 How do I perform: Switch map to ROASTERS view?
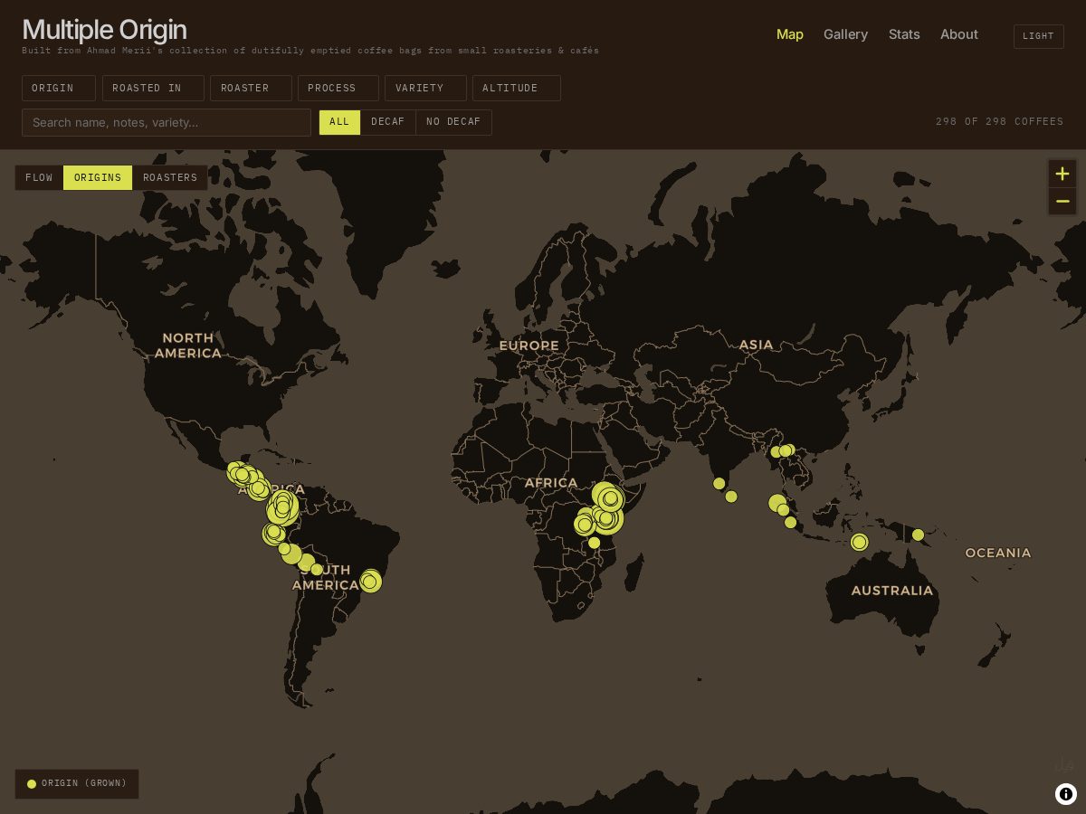coord(170,177)
